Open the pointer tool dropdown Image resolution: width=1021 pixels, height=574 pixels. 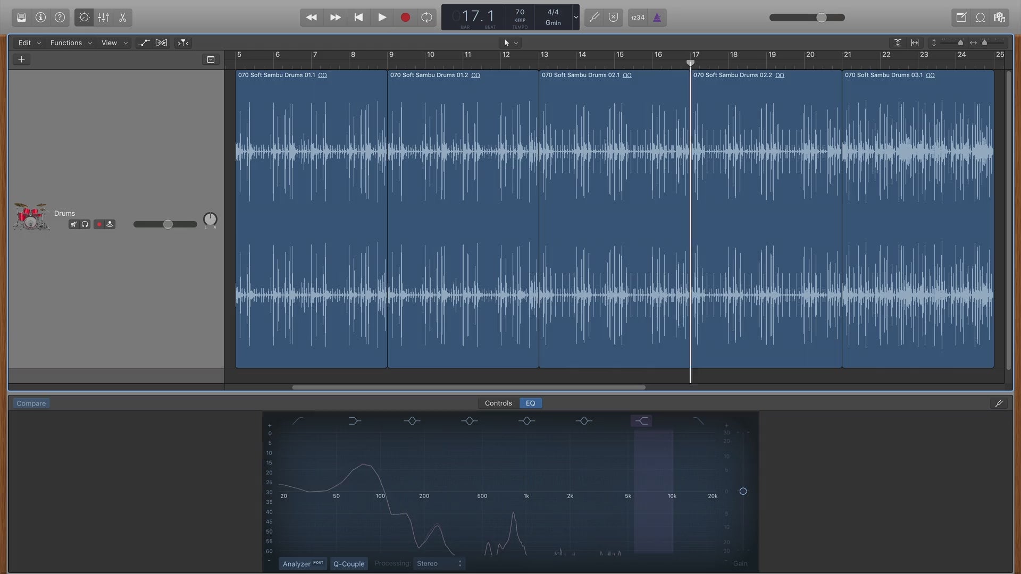point(511,43)
